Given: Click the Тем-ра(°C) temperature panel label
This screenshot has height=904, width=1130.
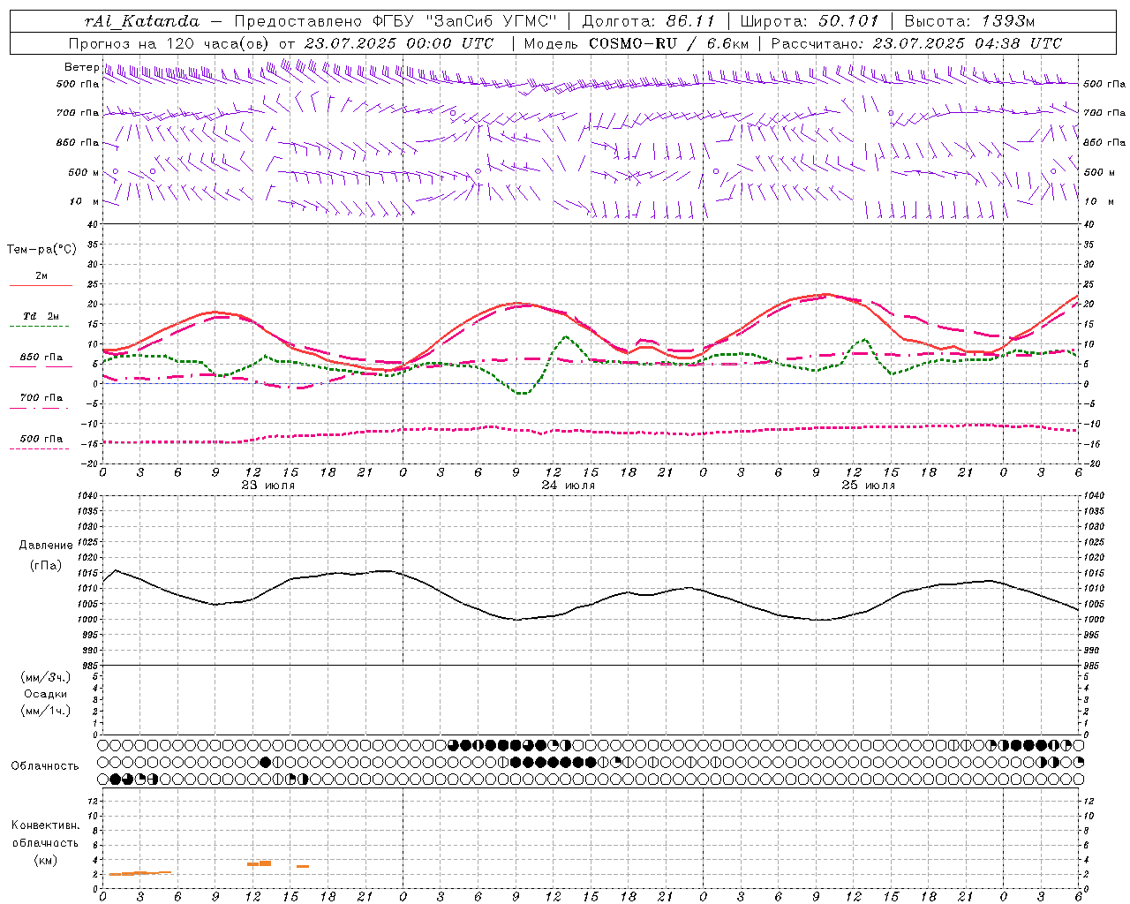Looking at the screenshot, I should 41,250.
